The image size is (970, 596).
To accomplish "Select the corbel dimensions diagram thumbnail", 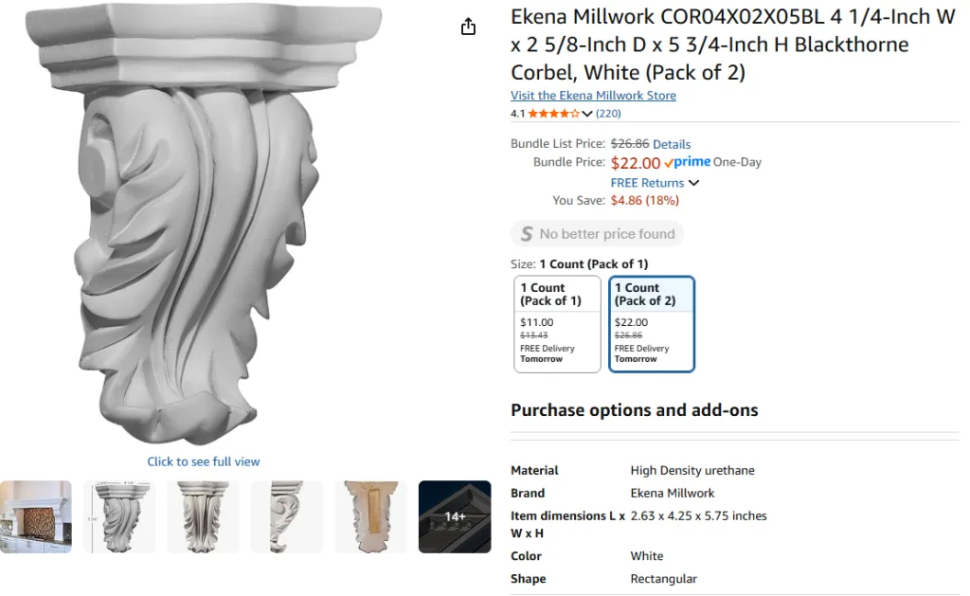I will point(119,516).
